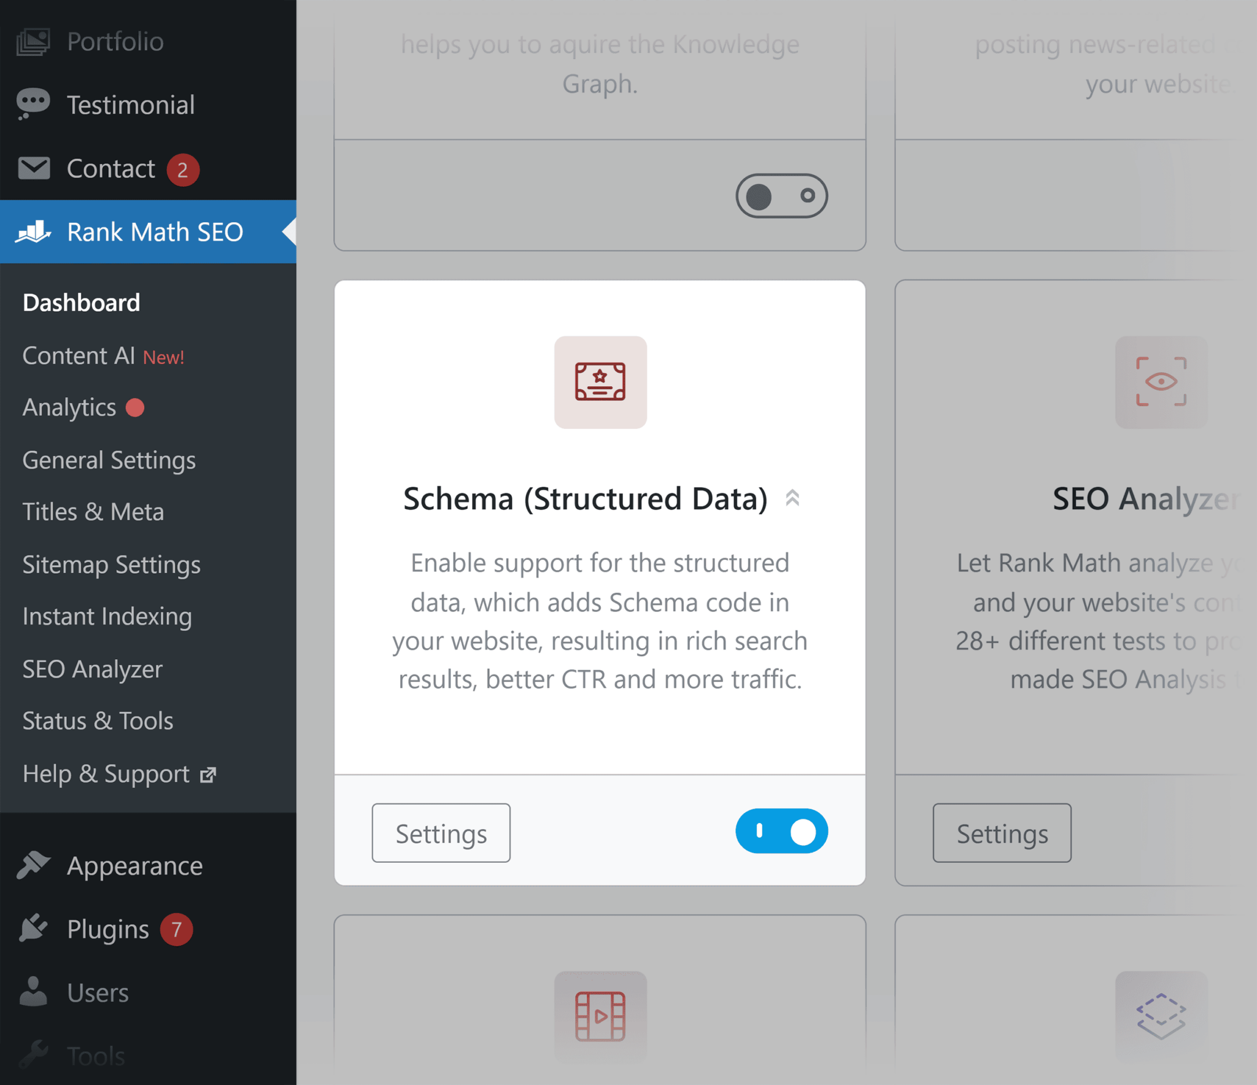Click the Schema Structured Data icon
Screen dimensions: 1257x1085
(601, 382)
